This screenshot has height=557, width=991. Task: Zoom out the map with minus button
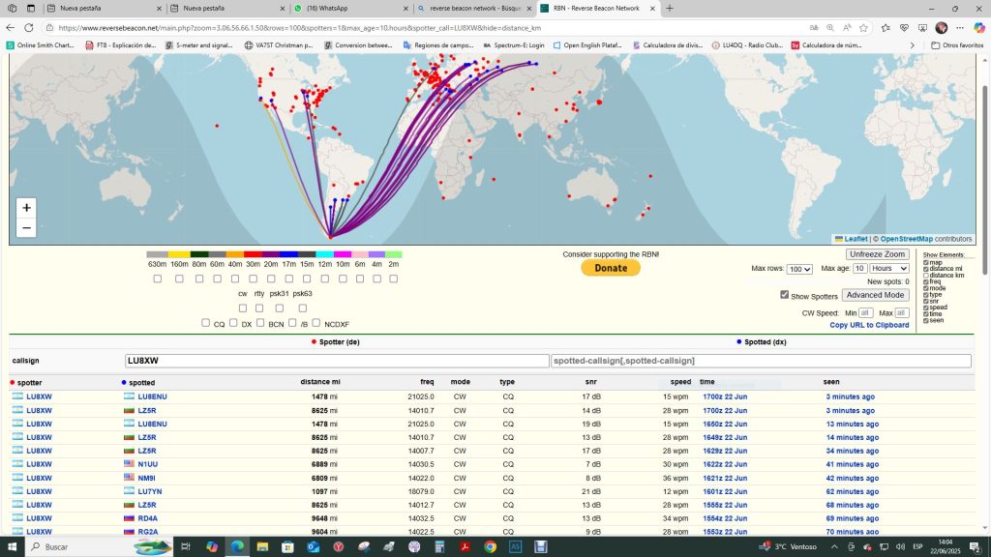pyautogui.click(x=26, y=228)
